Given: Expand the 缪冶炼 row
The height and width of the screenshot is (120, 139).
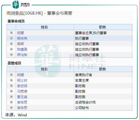Looking at the screenshot, I should [x=11, y=55].
